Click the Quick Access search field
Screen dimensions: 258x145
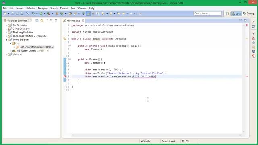(208, 13)
